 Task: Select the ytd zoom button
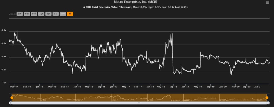click(x=34, y=14)
